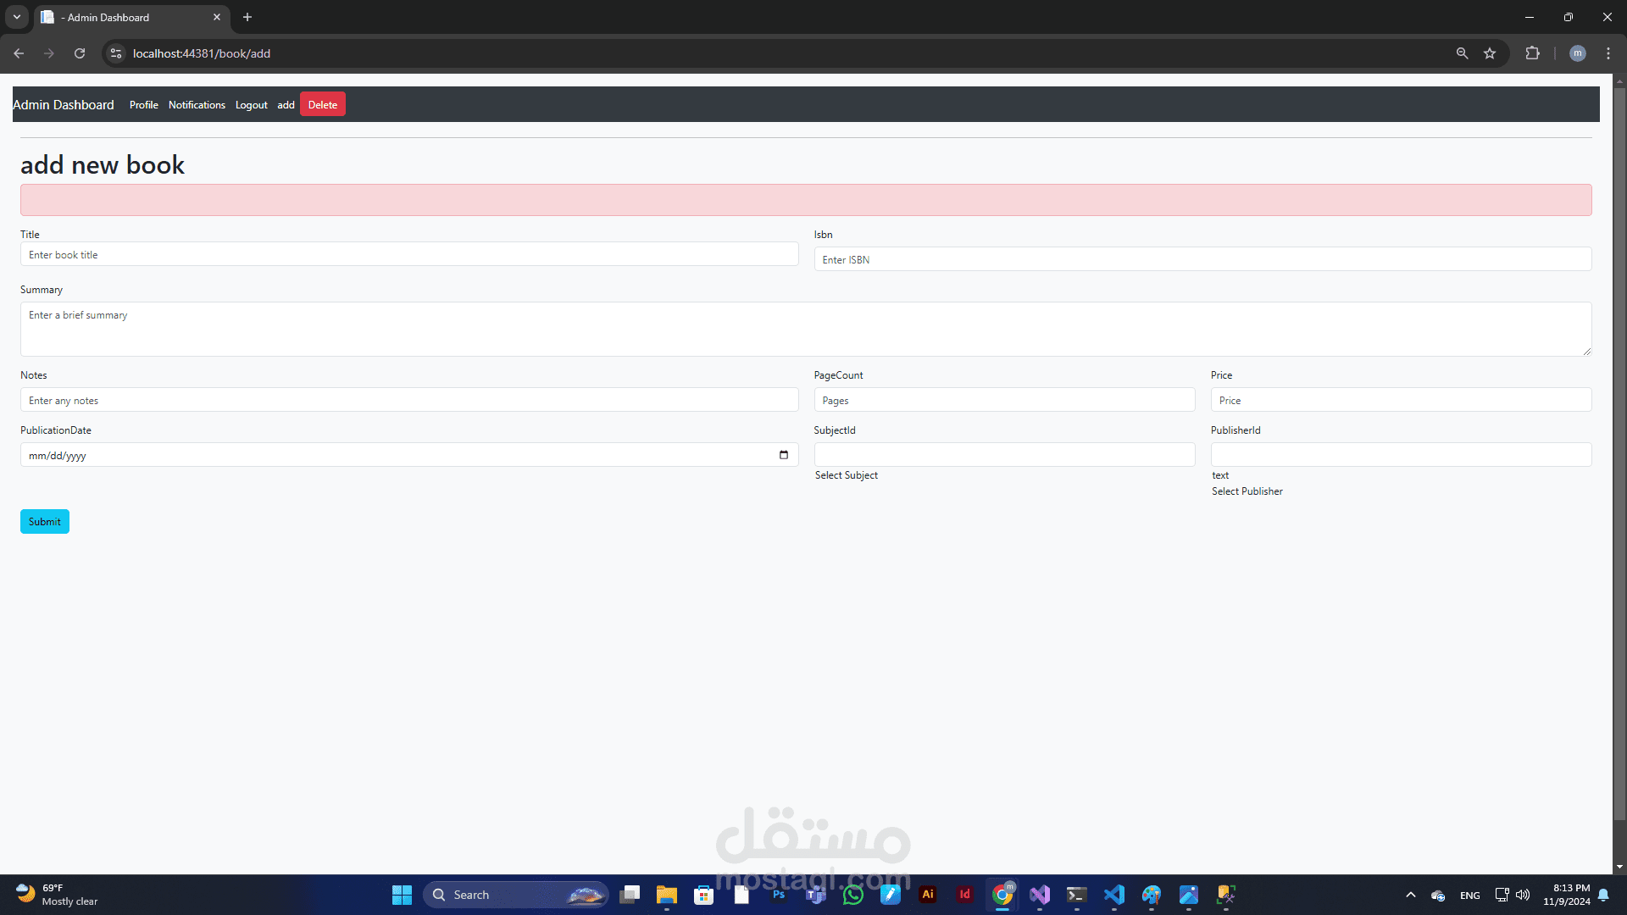Viewport: 1627px width, 915px height.
Task: Open WhatsApp from the taskbar
Action: coord(853,895)
